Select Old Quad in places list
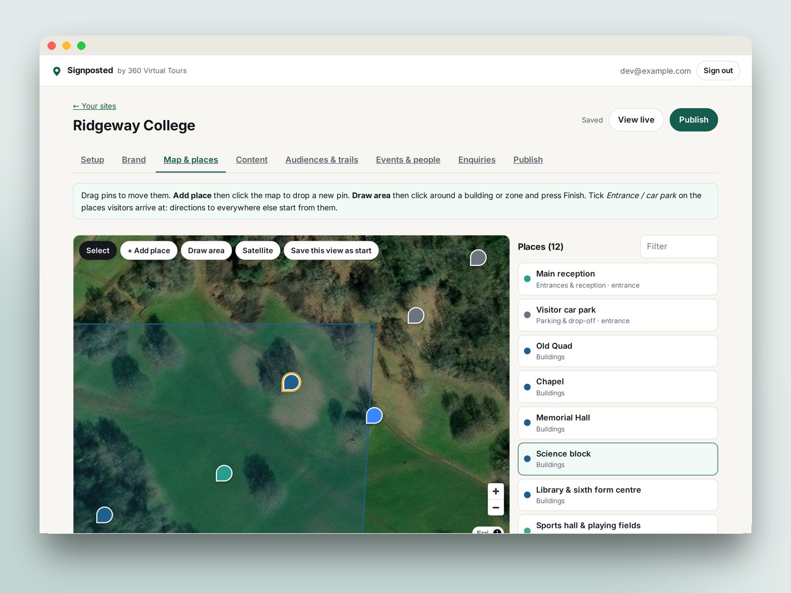 618,351
